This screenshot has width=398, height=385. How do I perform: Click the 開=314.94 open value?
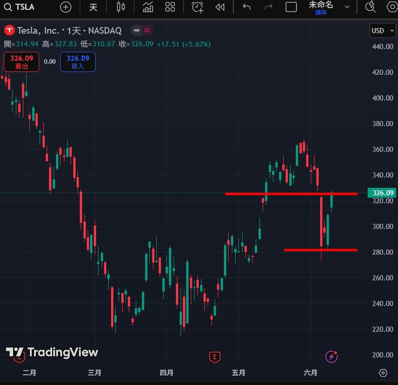point(21,44)
